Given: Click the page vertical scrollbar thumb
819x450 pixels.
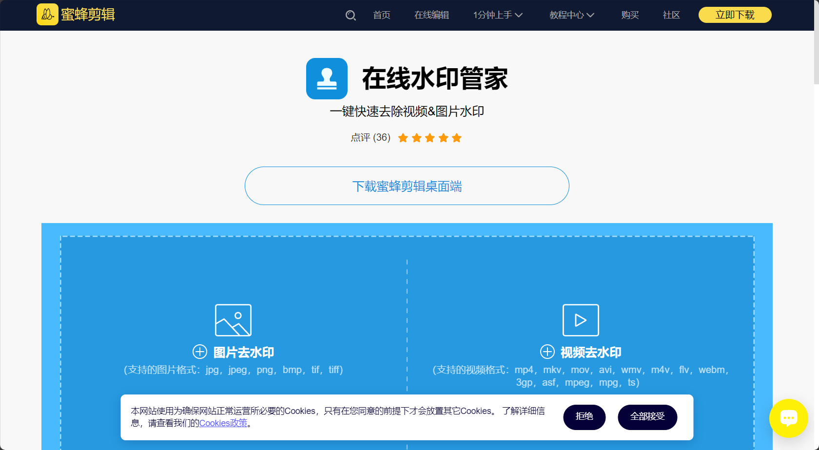Looking at the screenshot, I should tap(817, 42).
